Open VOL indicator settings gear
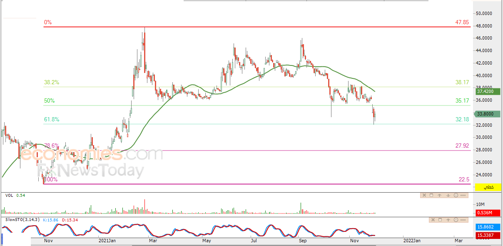The image size is (503, 246). coord(456,195)
